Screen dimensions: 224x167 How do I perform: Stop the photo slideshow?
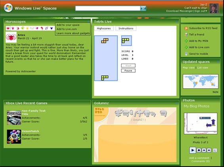(x=199, y=150)
